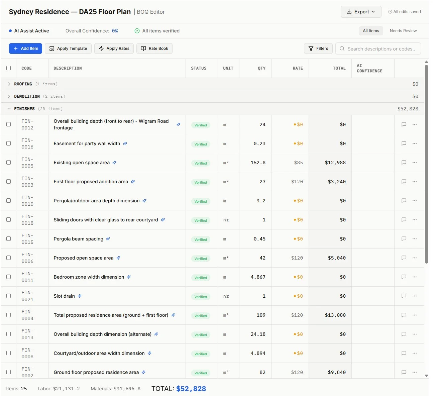
Task: Click AI sparkle icon beside Bedroom zone width dimension
Action: click(129, 277)
